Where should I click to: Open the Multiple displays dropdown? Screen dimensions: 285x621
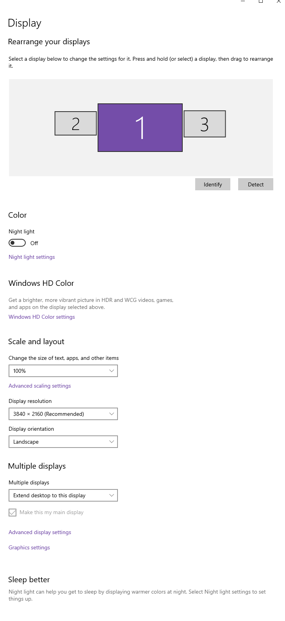tap(63, 495)
